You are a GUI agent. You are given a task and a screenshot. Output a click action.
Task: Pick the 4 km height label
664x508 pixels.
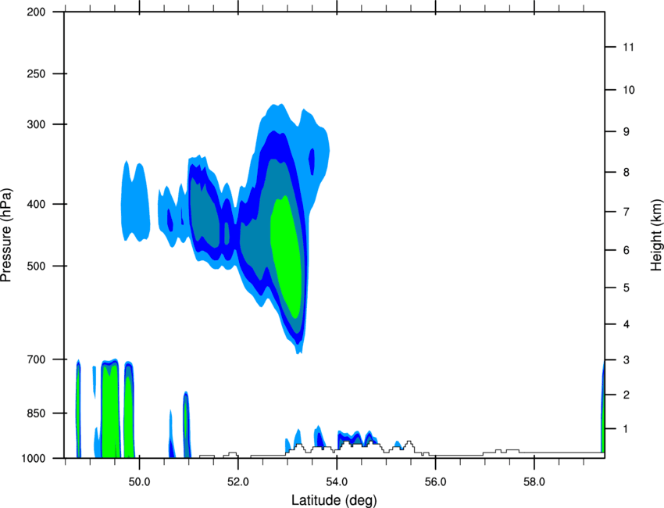pos(627,324)
